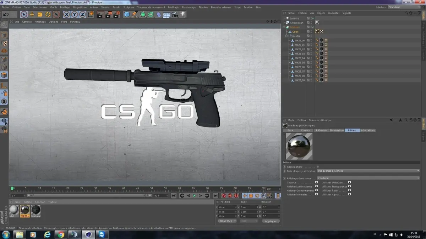Toggle the coordinate system icon
The image size is (426, 239).
click(x=91, y=15)
